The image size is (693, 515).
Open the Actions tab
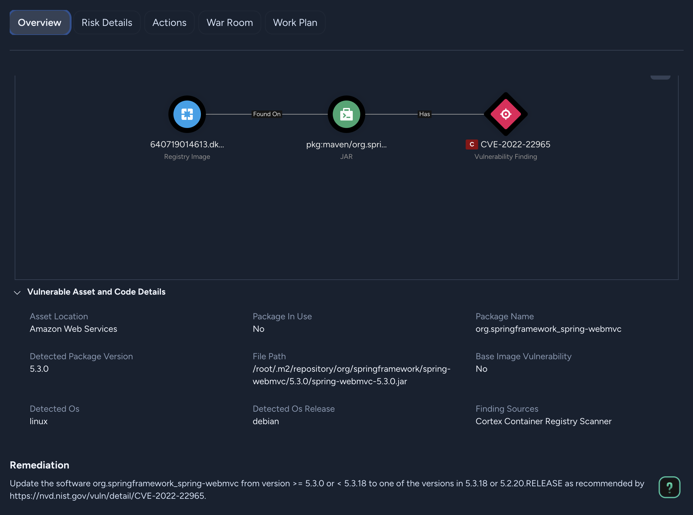pyautogui.click(x=169, y=22)
